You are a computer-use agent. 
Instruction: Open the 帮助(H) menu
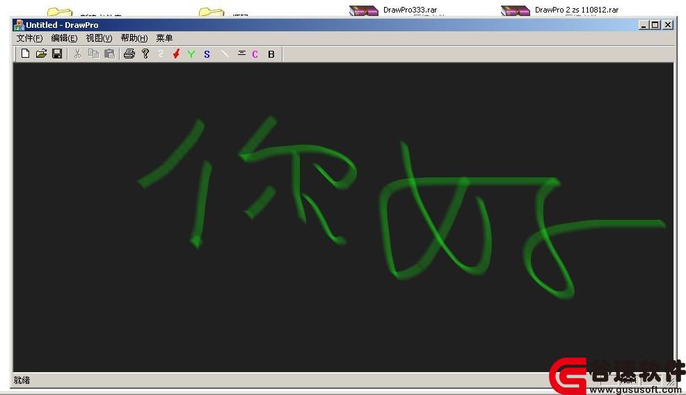coord(134,38)
